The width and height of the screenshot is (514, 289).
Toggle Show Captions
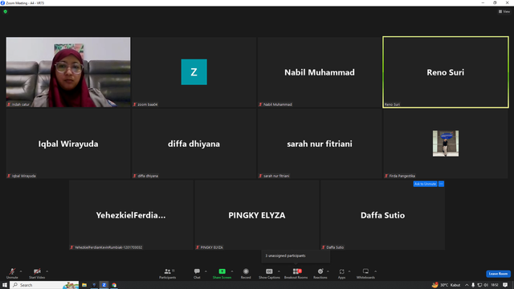coord(269,273)
